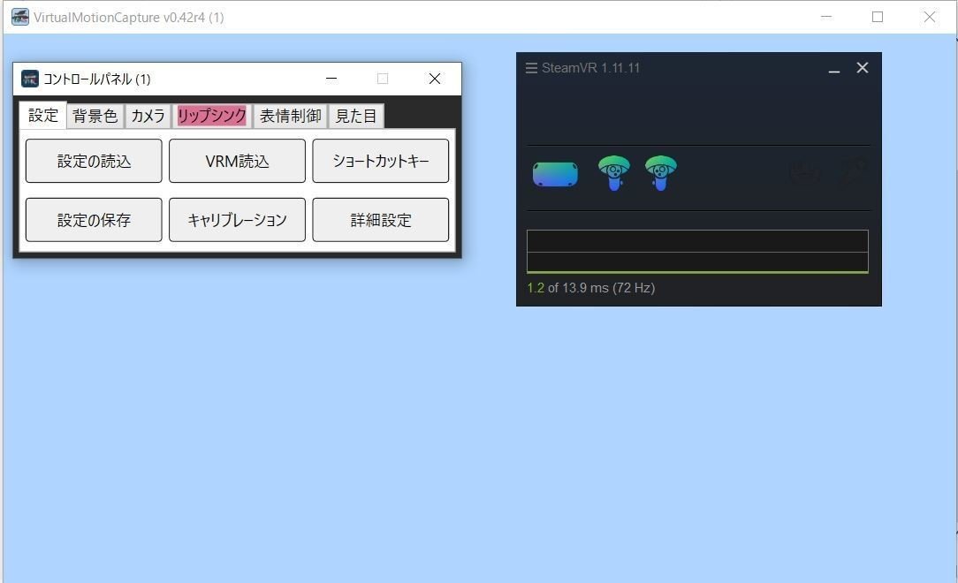Screen dimensions: 958x583
Task: Click the SteamVR frame timing graph
Action: pyautogui.click(x=697, y=251)
